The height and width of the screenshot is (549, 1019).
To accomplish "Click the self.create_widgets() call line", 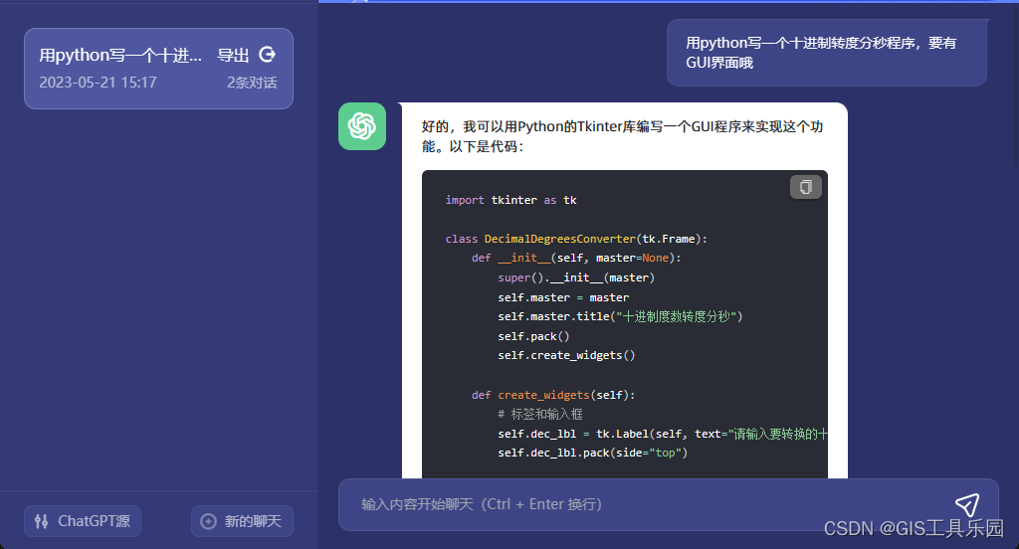I will 566,355.
